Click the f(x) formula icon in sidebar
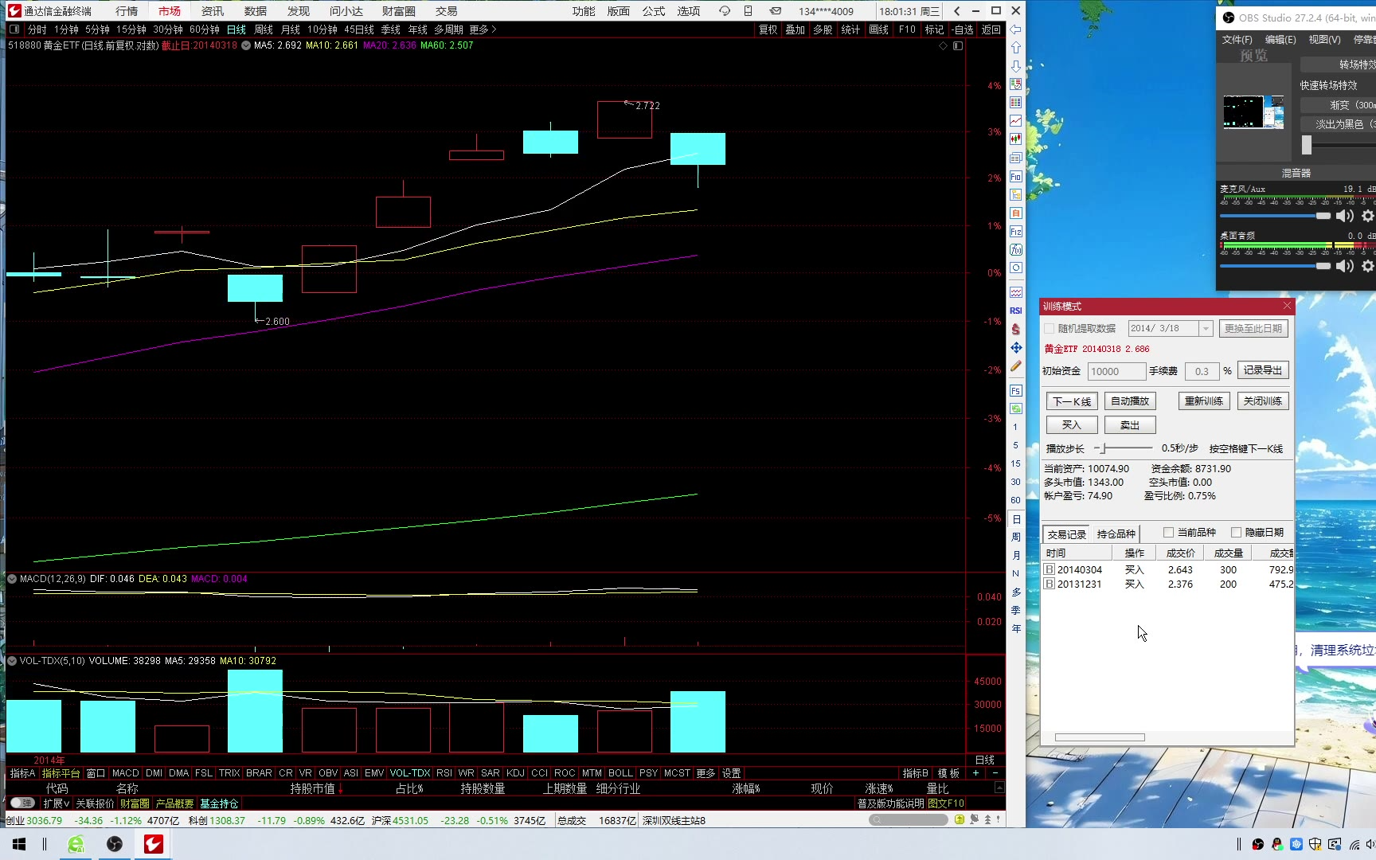The height and width of the screenshot is (860, 1376). [1015, 250]
